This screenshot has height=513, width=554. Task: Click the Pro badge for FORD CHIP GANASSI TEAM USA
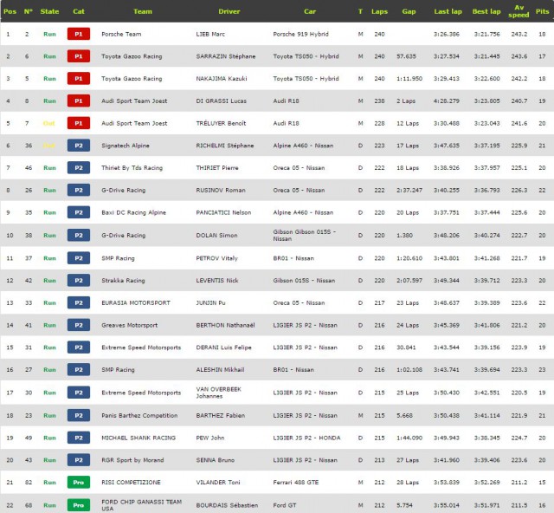click(x=79, y=505)
